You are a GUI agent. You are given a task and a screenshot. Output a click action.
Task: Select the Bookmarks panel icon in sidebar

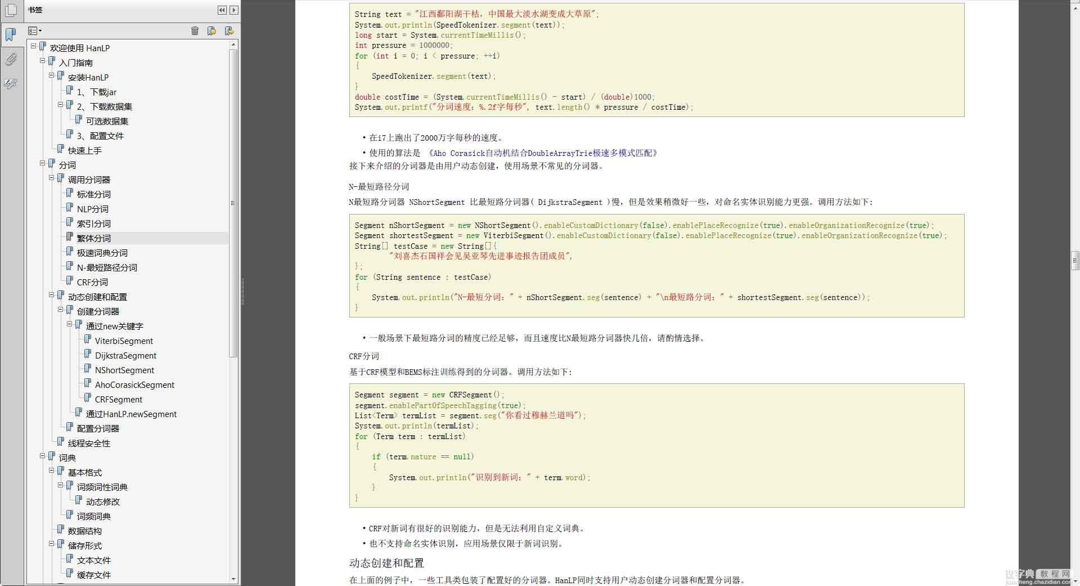(x=11, y=34)
